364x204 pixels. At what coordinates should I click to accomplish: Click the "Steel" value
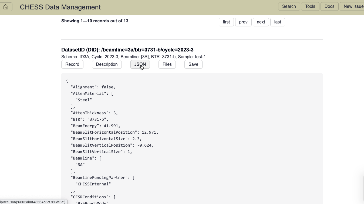click(x=84, y=100)
